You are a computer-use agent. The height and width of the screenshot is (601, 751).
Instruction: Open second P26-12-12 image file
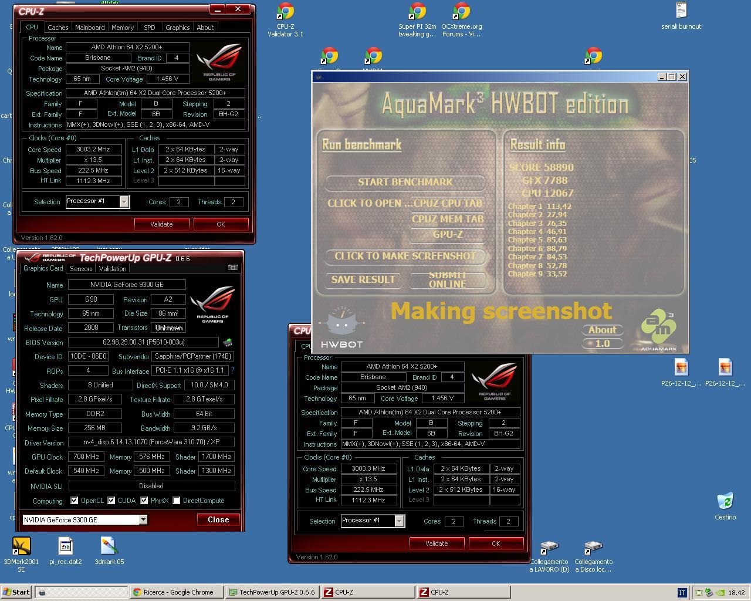tap(725, 373)
